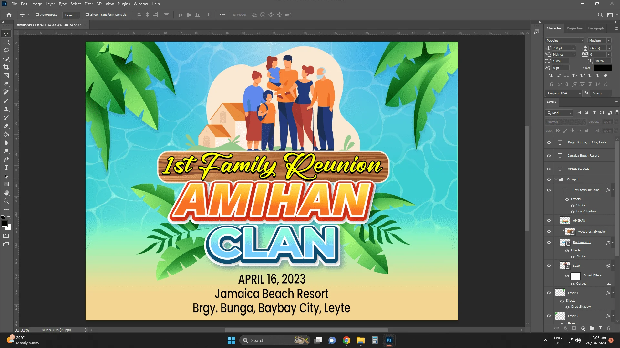
Task: Open Google Chrome from the taskbar
Action: (346, 340)
